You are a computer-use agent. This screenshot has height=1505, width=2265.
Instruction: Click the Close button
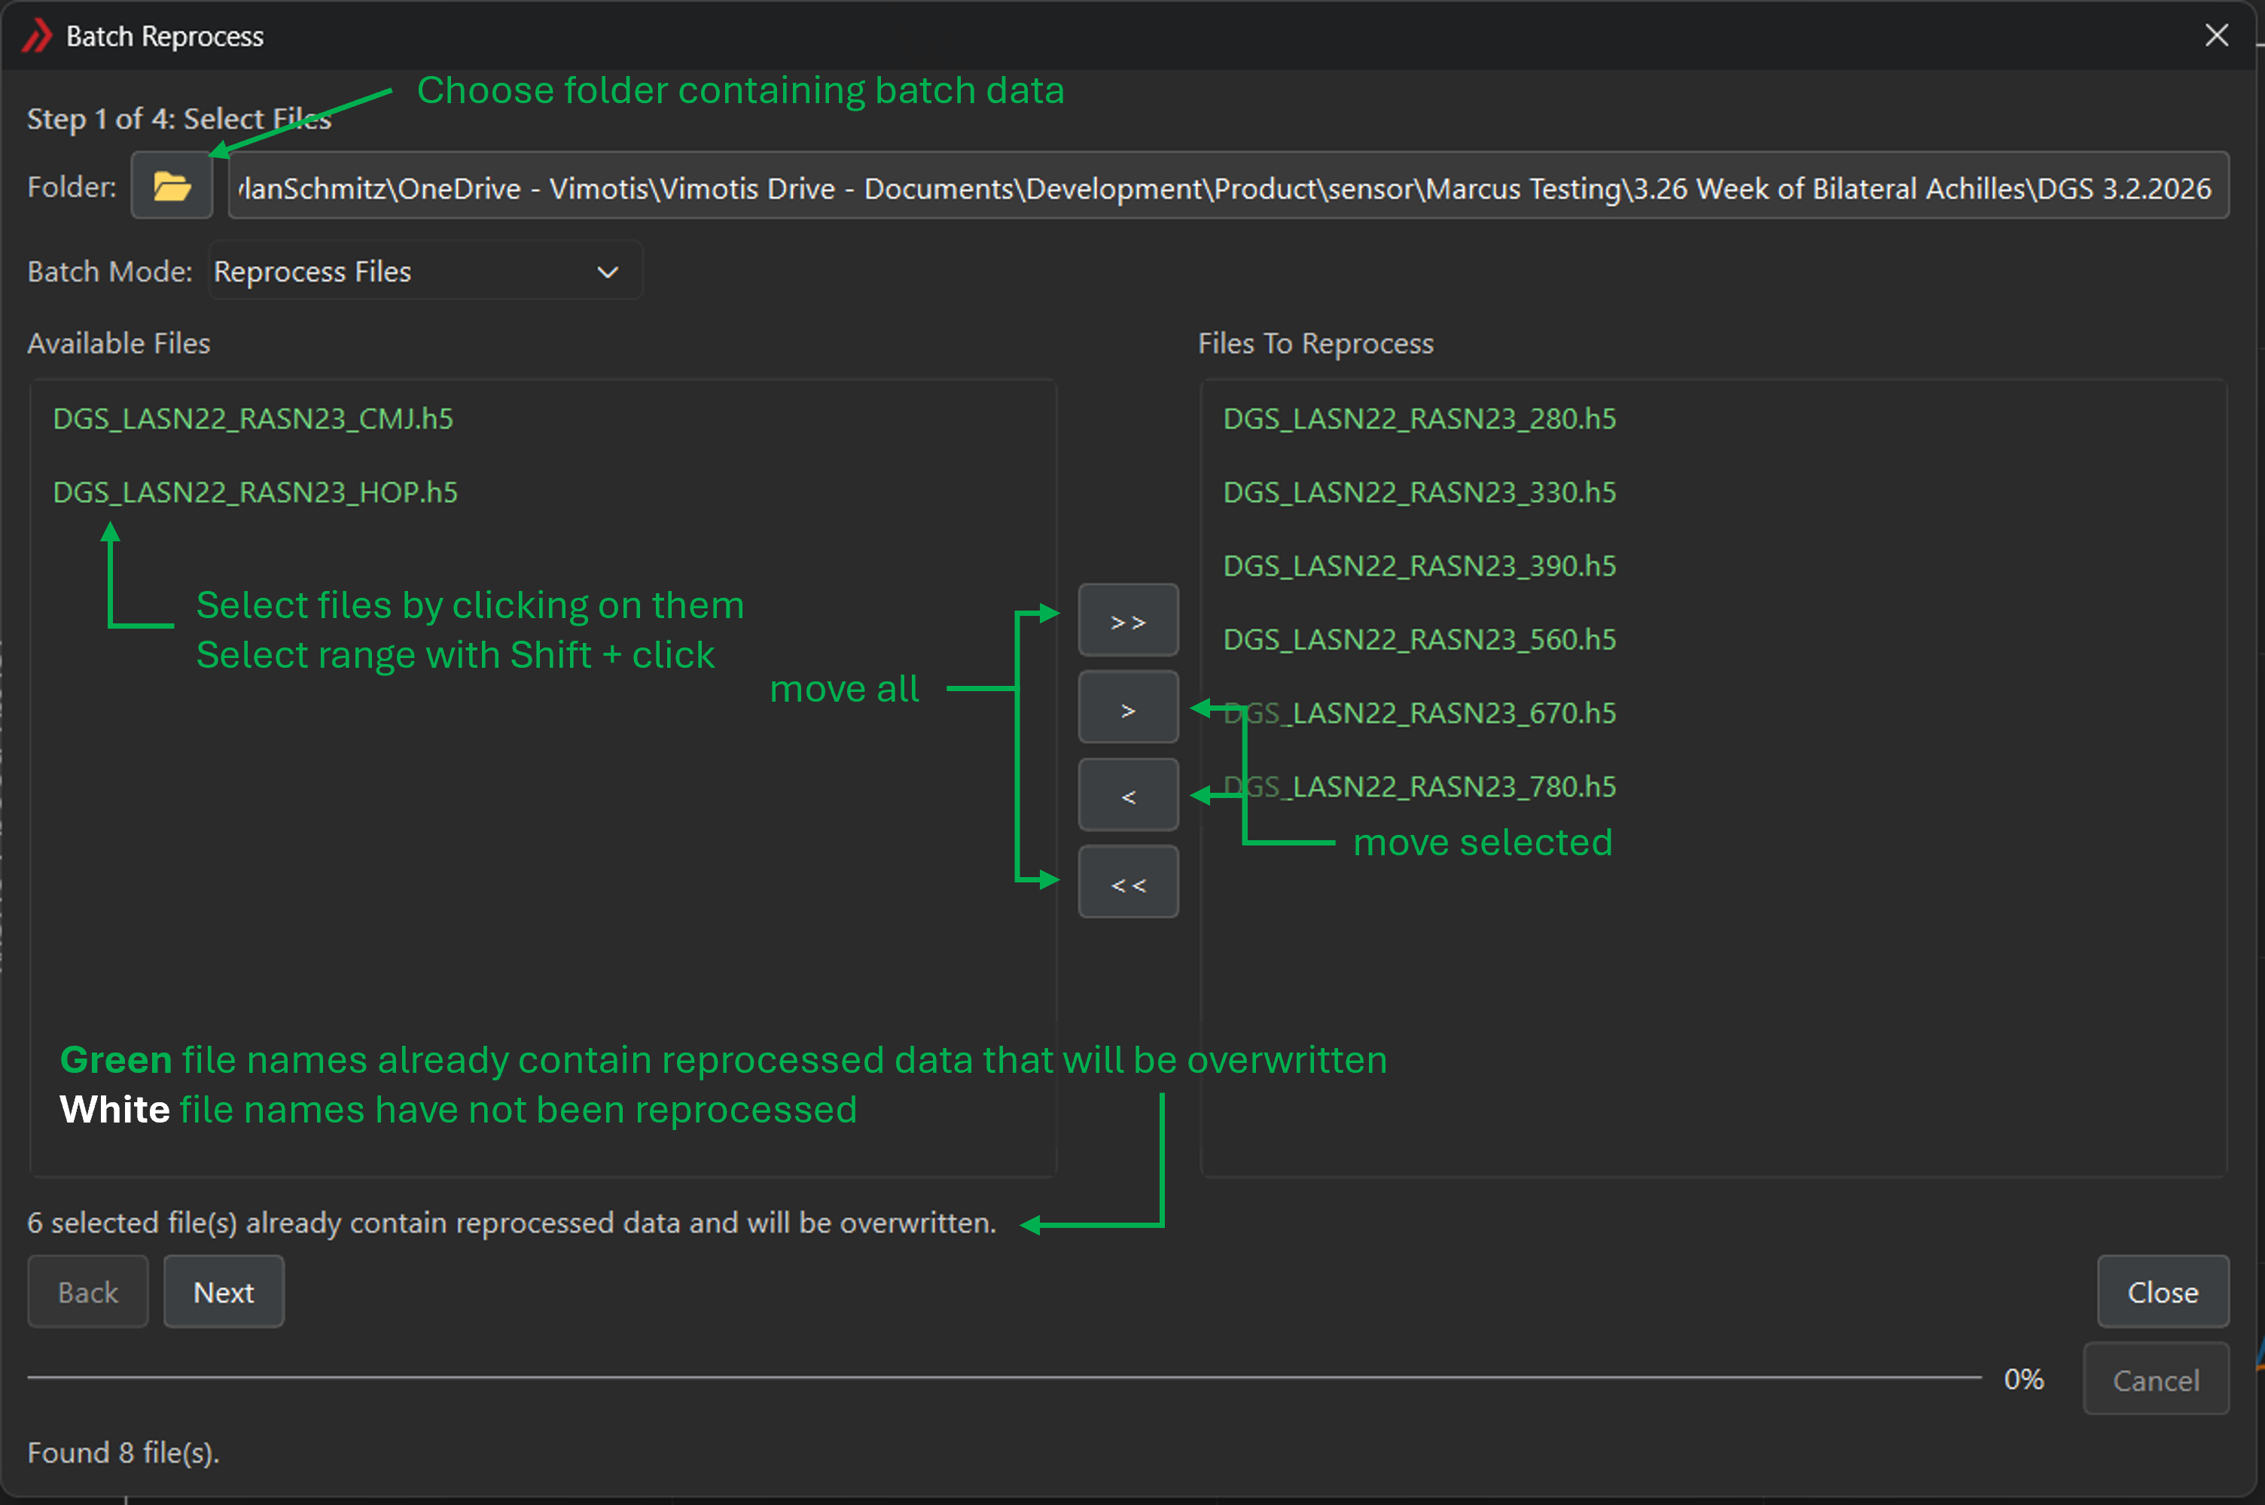(x=2163, y=1292)
